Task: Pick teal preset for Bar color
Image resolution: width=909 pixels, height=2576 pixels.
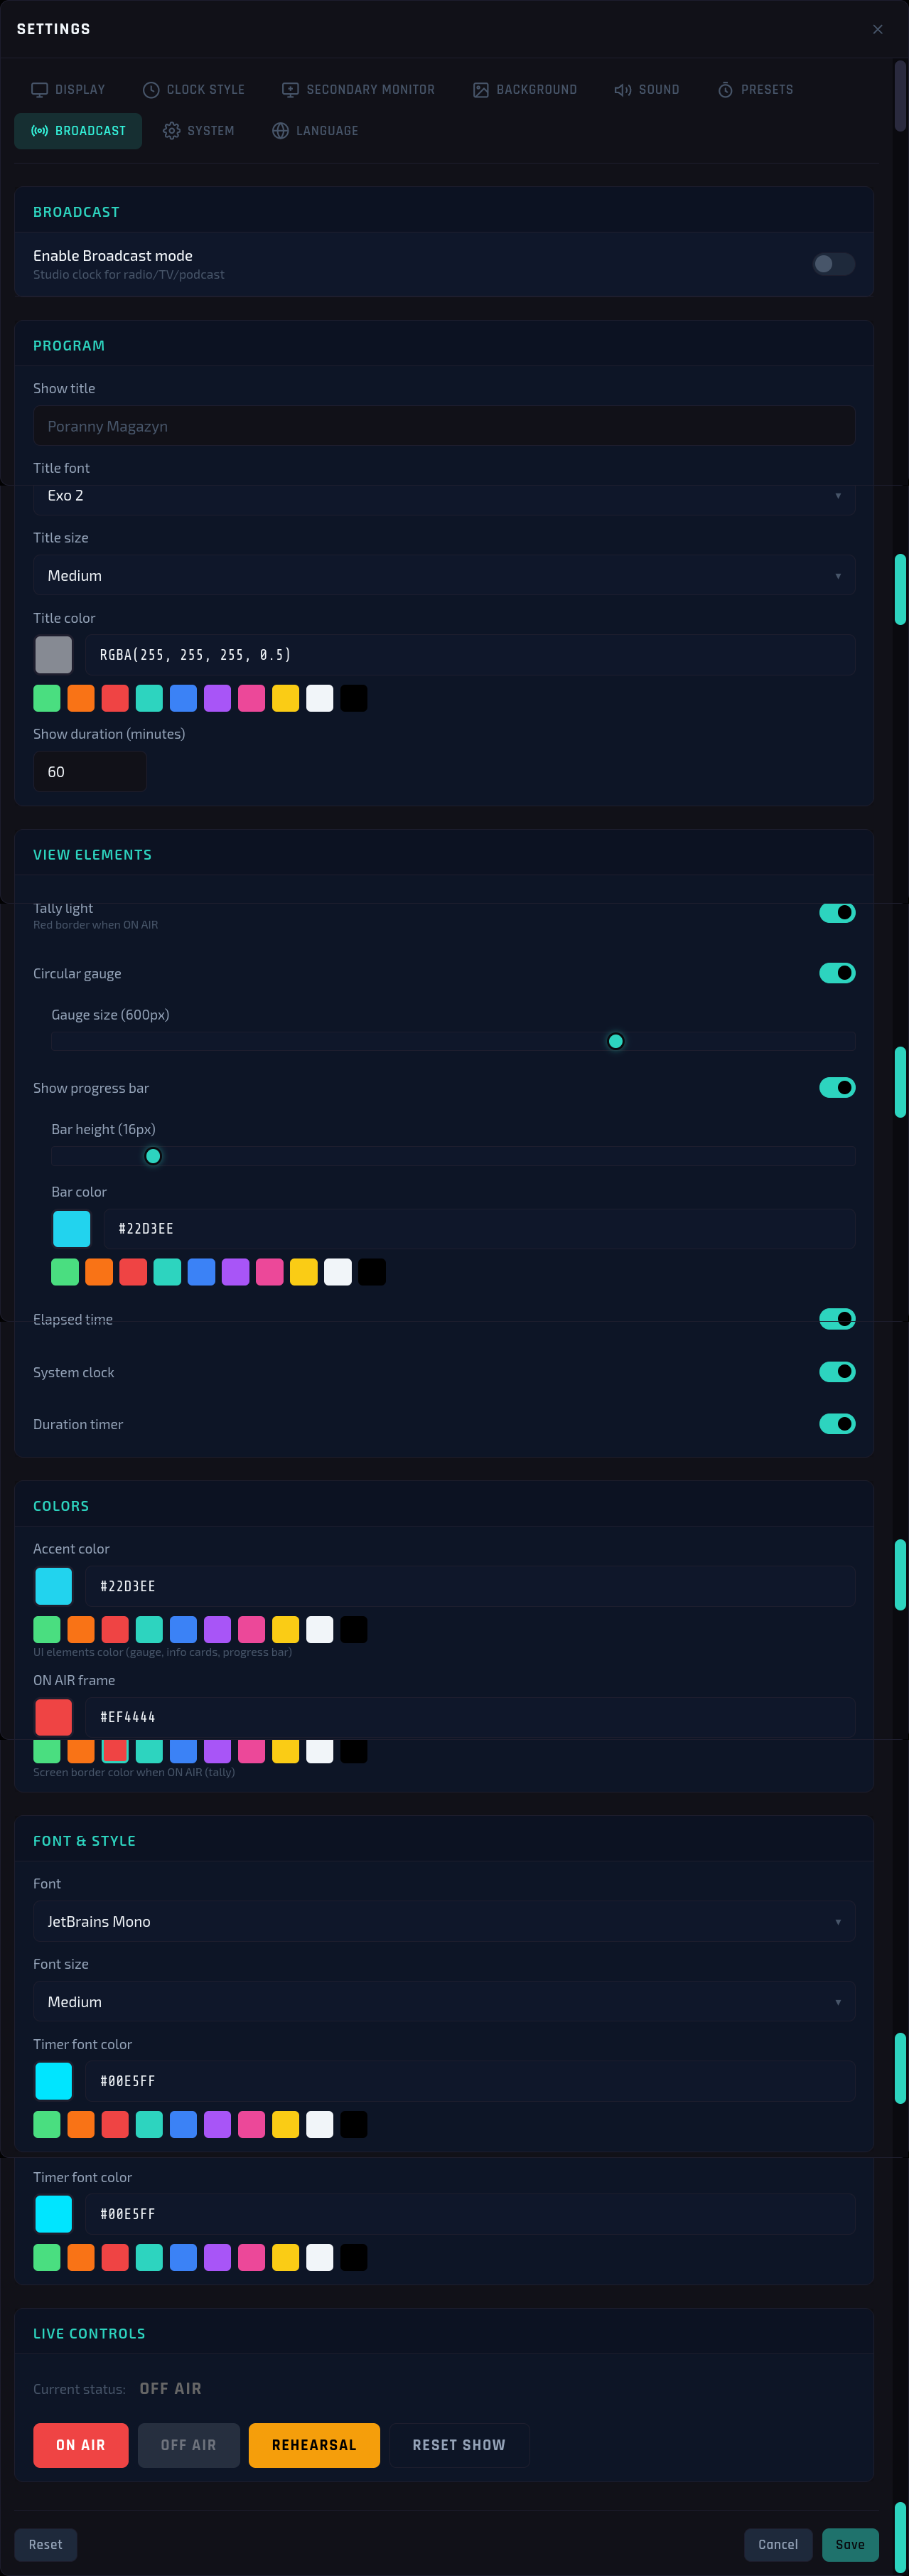Action: [x=167, y=1272]
